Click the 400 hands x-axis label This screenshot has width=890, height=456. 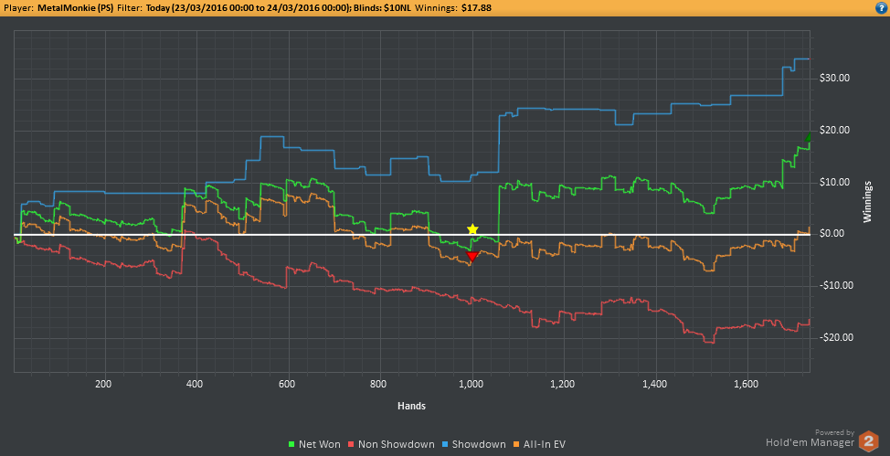196,384
